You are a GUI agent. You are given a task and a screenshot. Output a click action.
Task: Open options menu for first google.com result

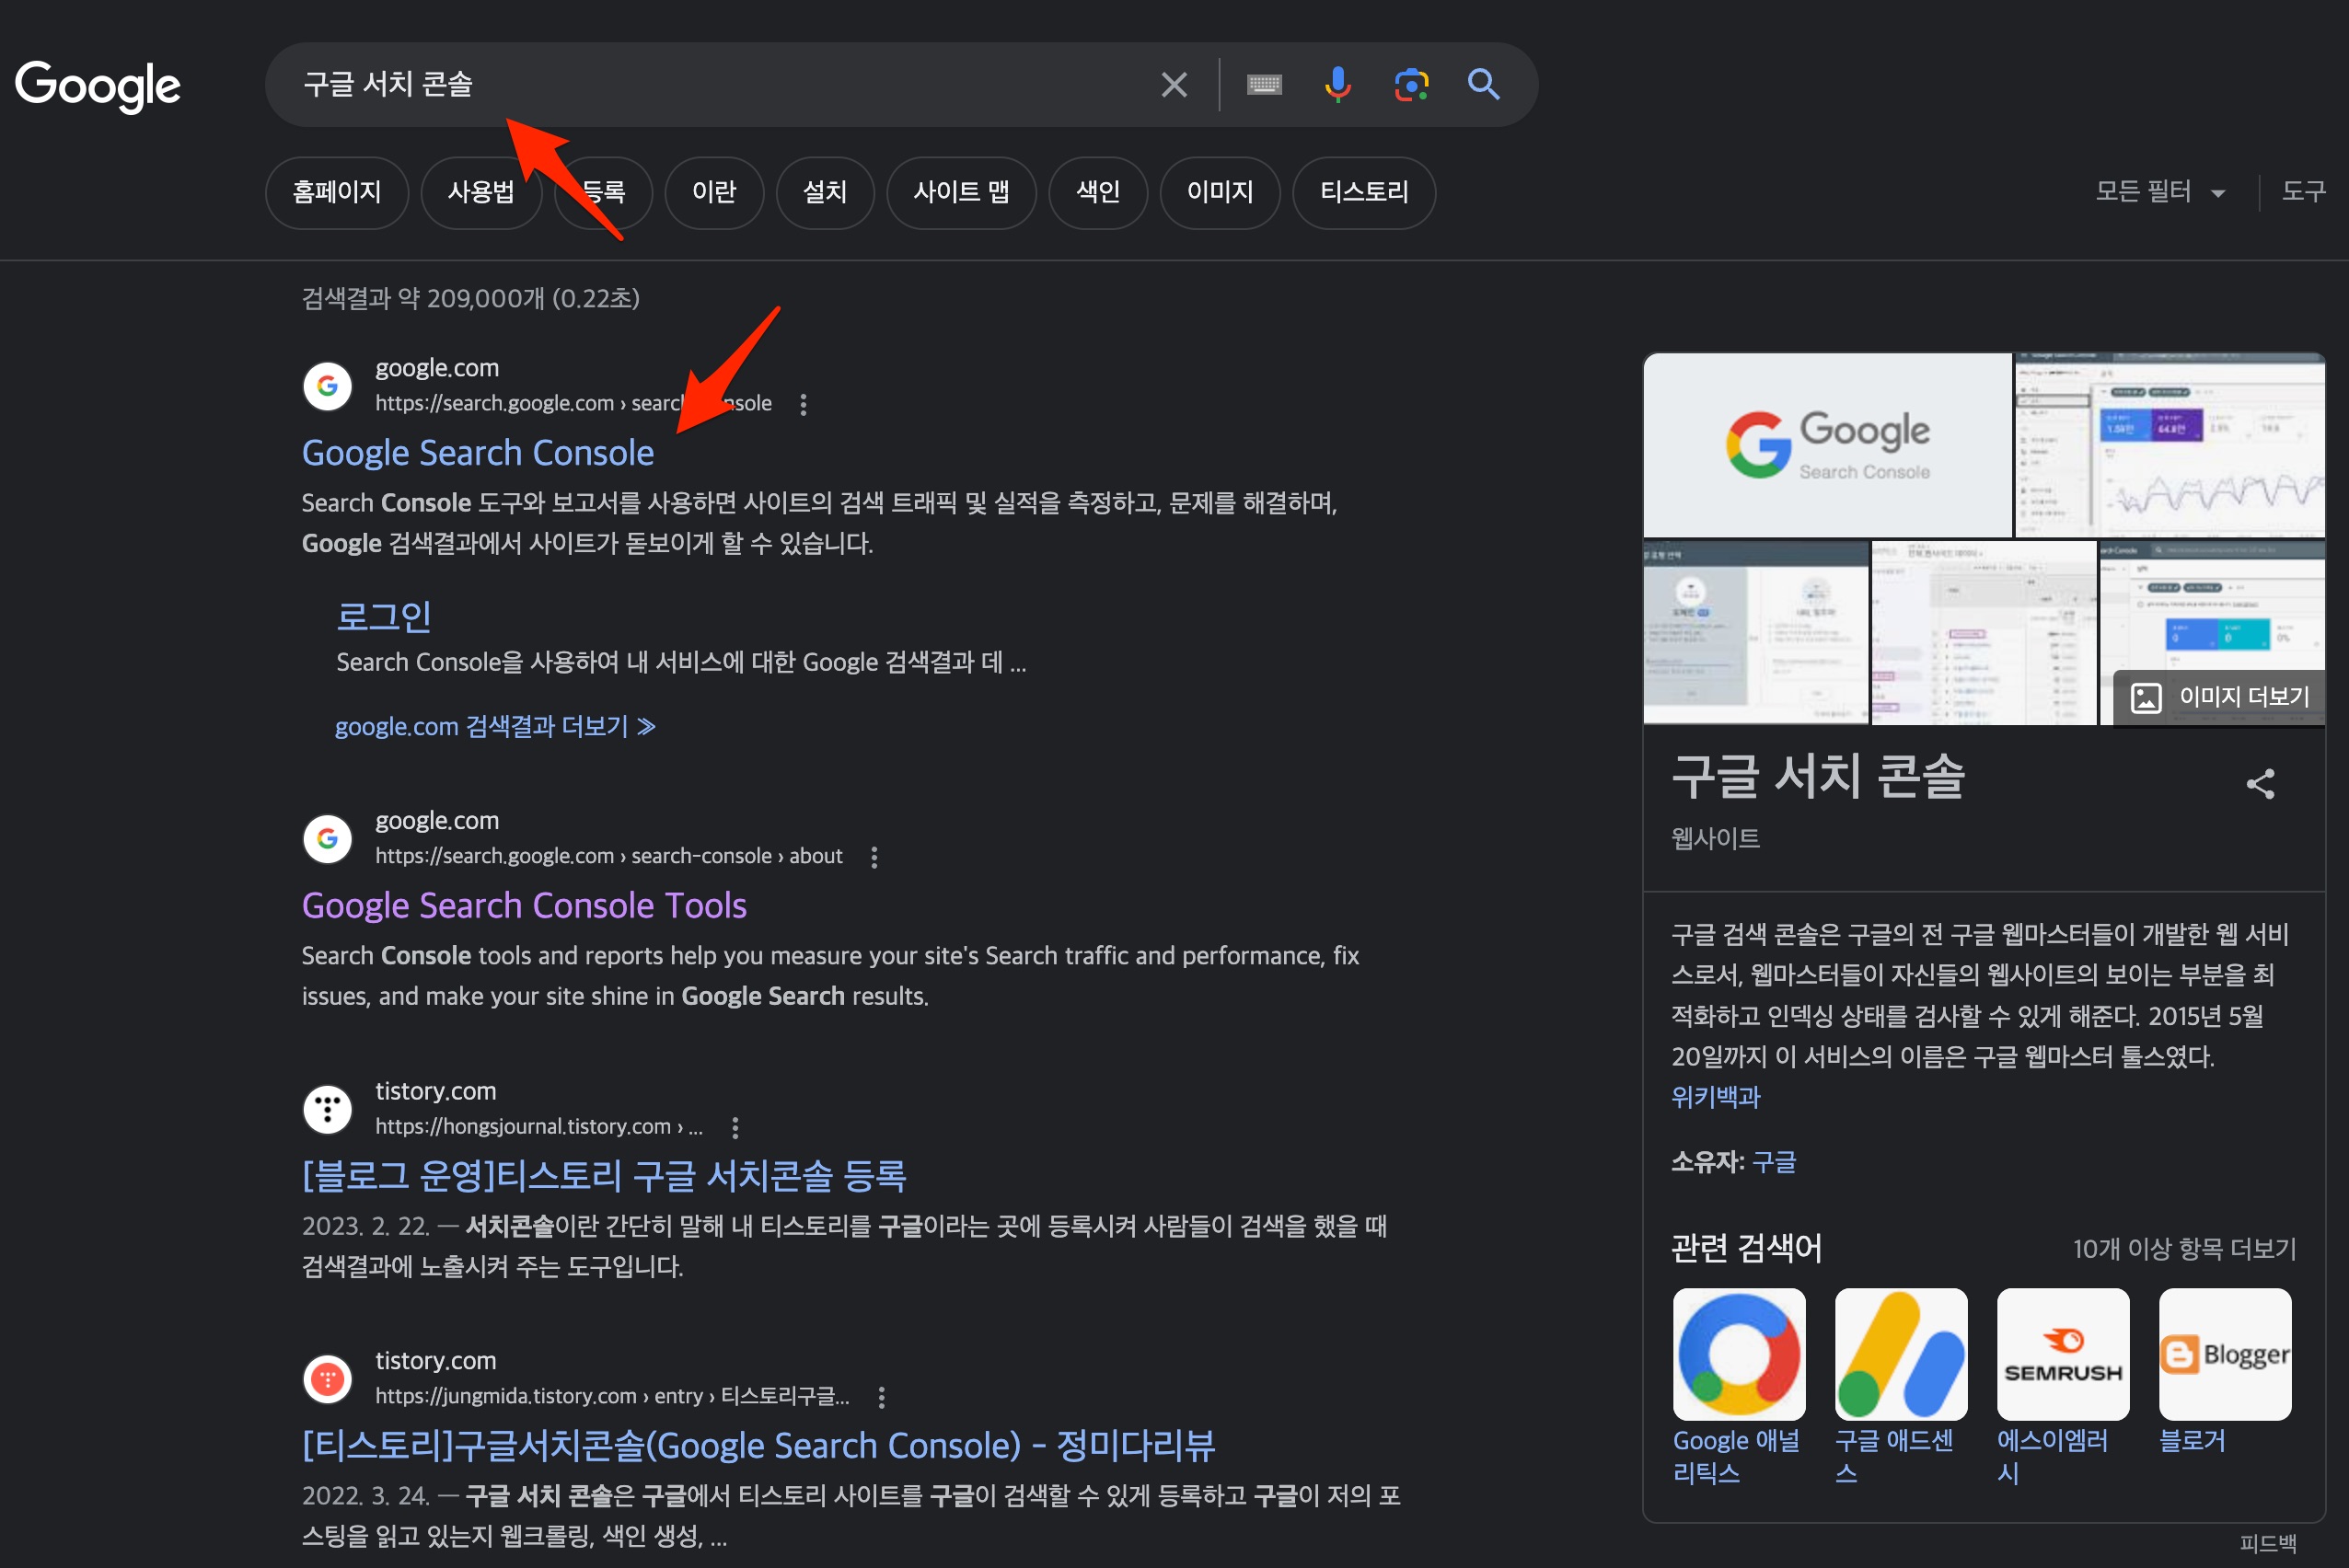coord(803,404)
